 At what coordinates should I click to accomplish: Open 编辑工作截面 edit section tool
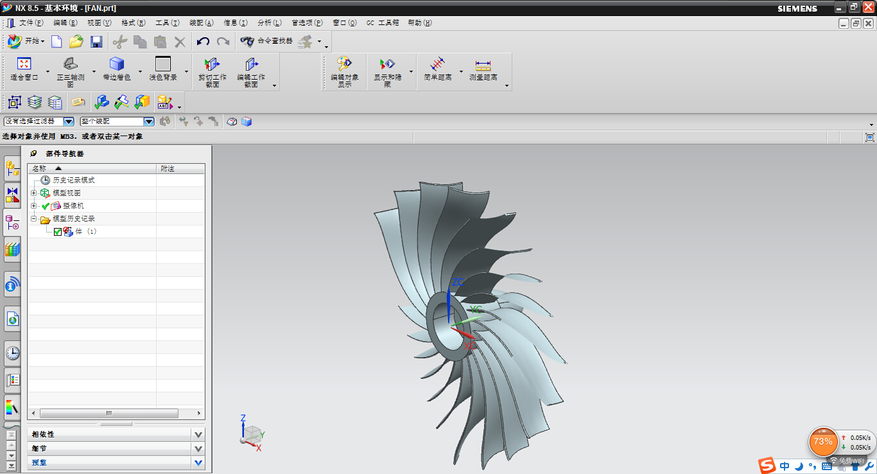coord(251,71)
